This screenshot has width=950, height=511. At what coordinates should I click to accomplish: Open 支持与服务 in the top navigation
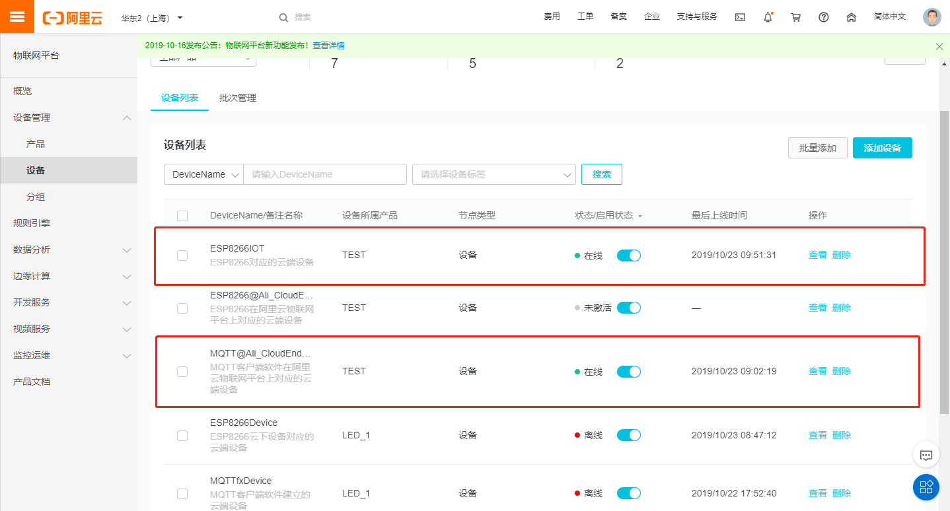point(697,17)
